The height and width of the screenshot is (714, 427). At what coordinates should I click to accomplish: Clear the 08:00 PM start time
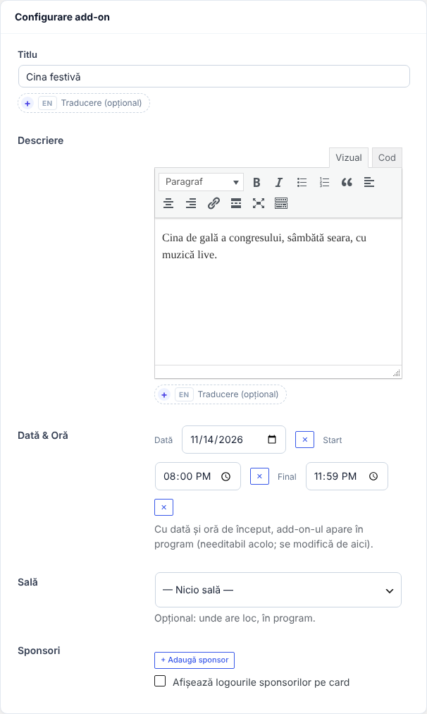point(260,476)
